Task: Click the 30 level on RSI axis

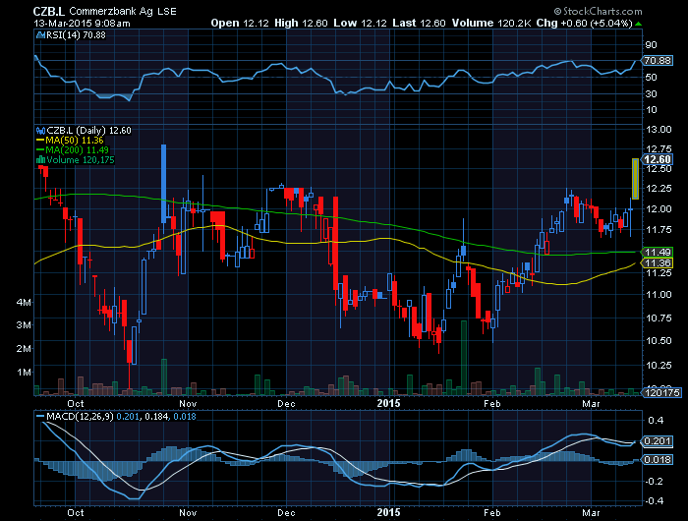Action: click(651, 94)
